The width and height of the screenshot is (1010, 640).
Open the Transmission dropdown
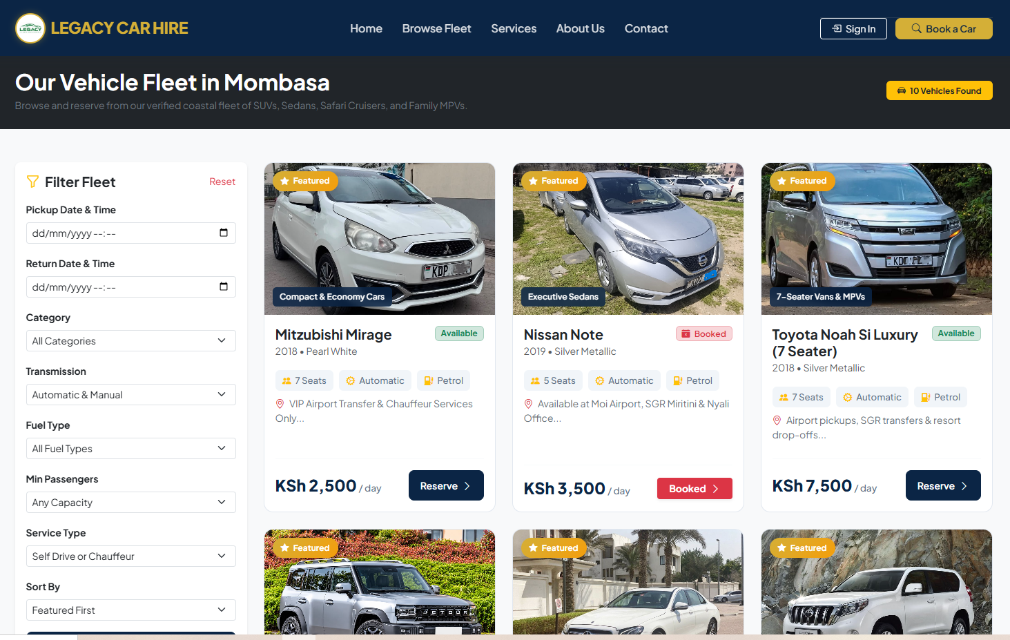(131, 395)
